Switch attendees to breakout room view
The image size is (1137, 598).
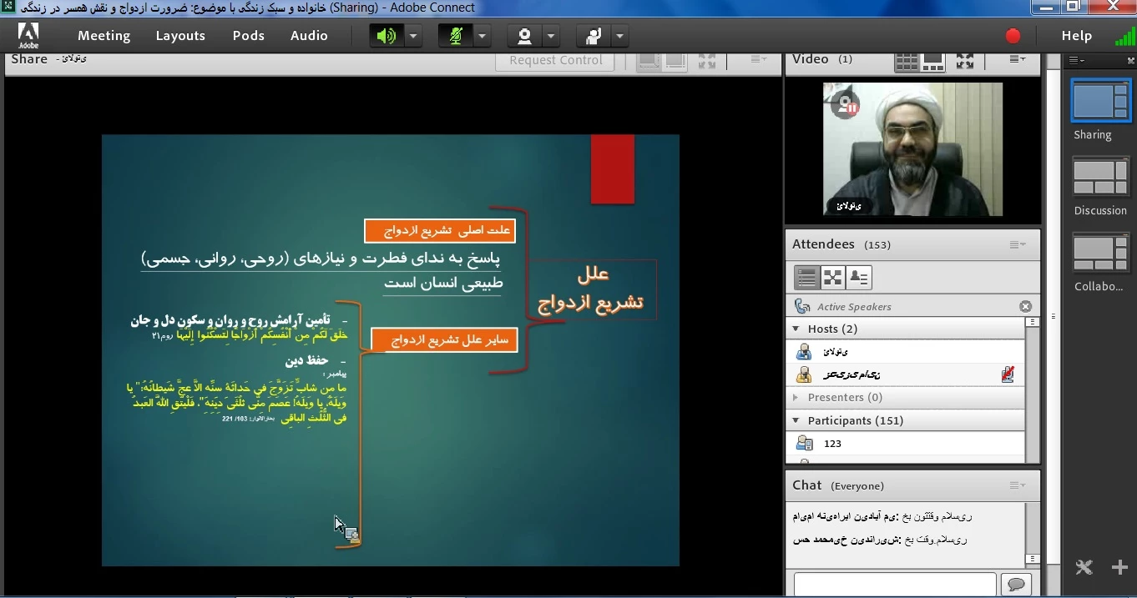coord(832,277)
